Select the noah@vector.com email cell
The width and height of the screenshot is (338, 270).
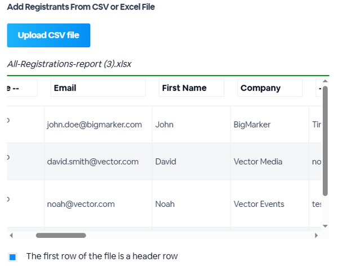81,204
